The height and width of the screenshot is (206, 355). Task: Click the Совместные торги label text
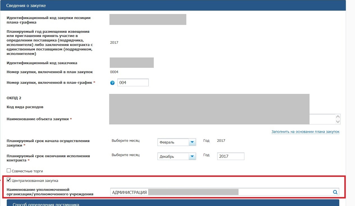click(27, 171)
